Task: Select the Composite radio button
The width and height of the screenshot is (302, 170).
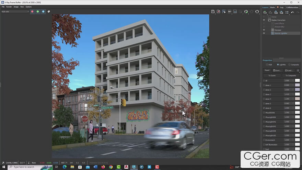Action: (x=289, y=65)
